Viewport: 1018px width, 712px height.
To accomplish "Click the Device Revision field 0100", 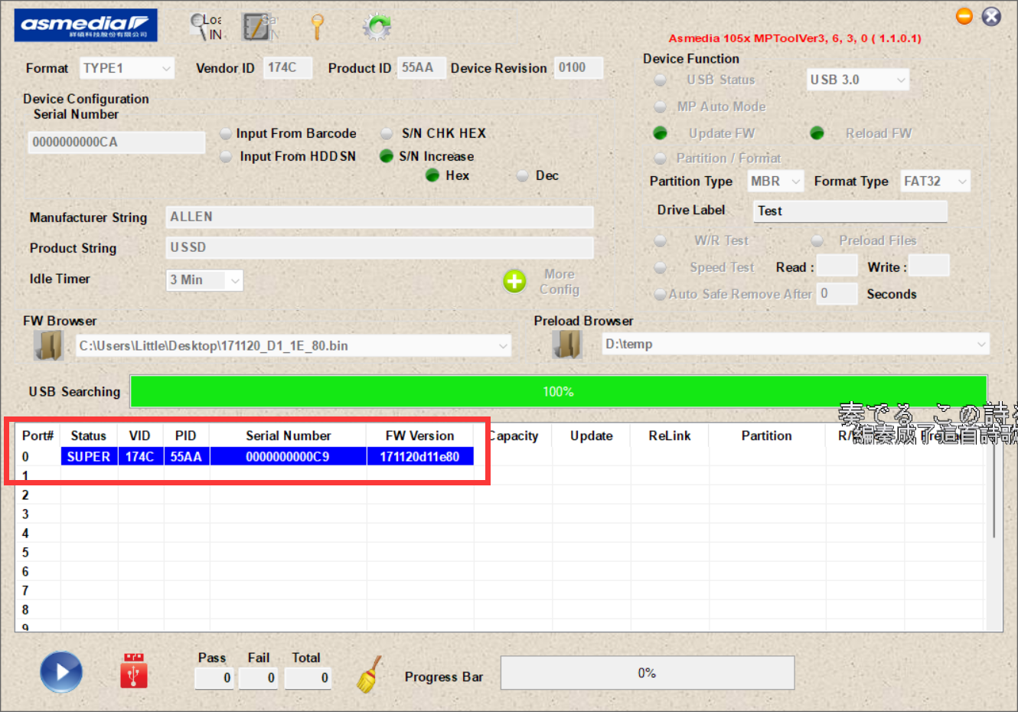I will [x=579, y=68].
